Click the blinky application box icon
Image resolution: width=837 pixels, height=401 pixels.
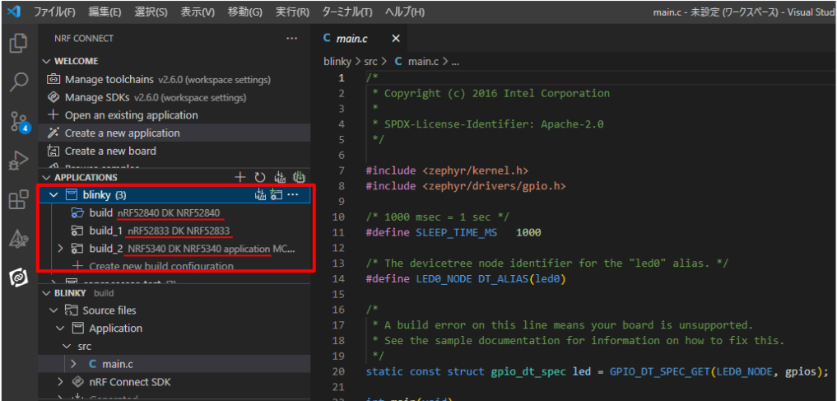coord(72,195)
